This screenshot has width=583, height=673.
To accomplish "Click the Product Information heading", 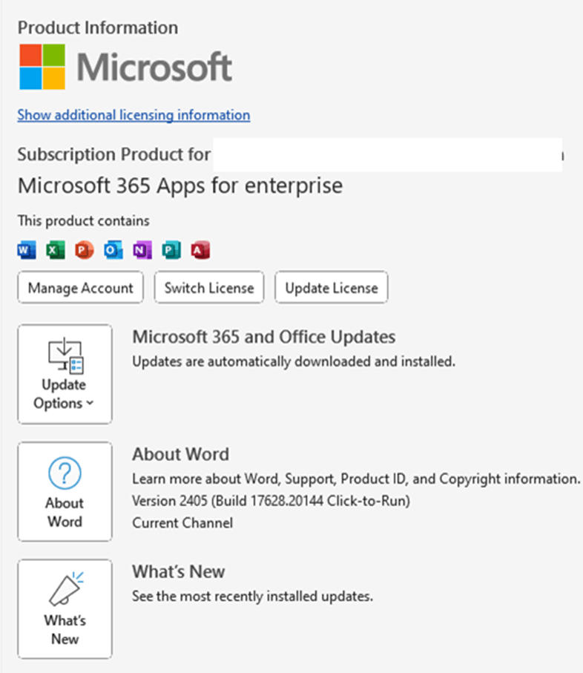I will (x=98, y=28).
